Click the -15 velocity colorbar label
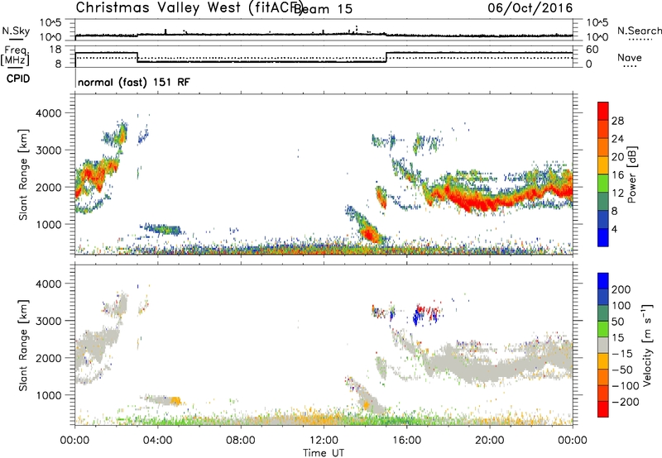The height and width of the screenshot is (458, 662). coord(622,354)
